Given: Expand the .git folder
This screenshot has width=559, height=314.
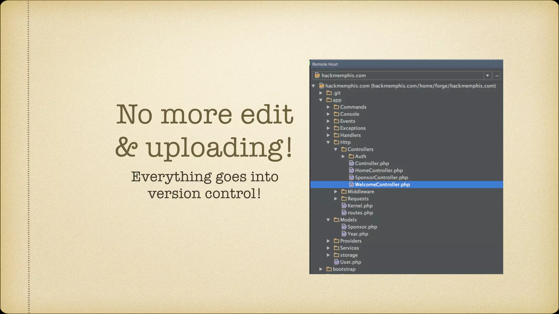Looking at the screenshot, I should point(321,93).
